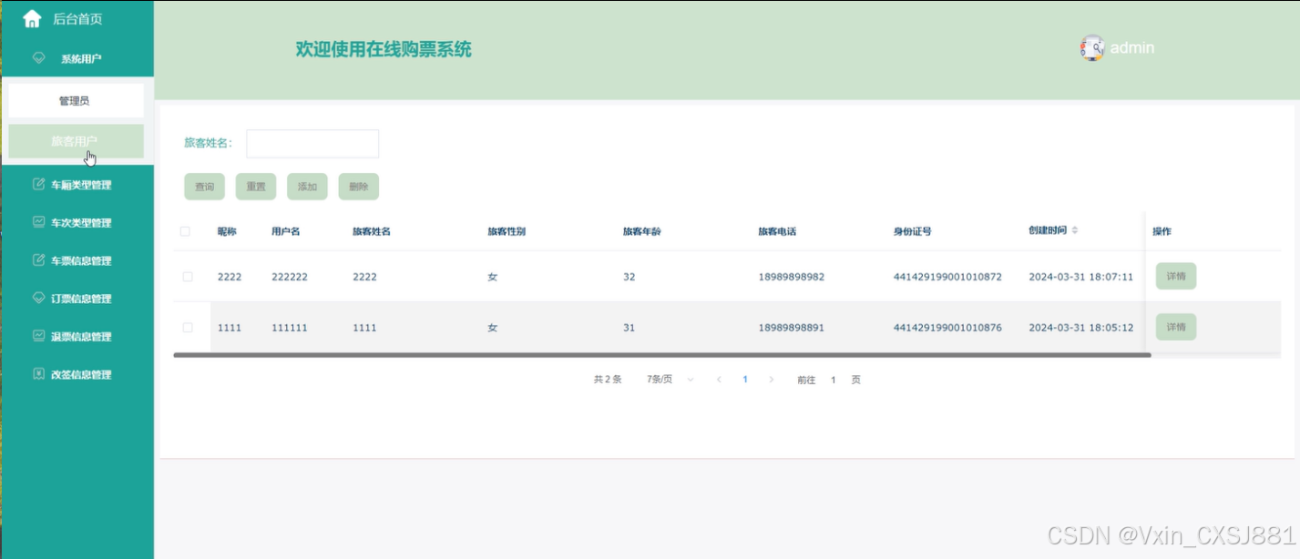Screen dimensions: 1300x559
Task: Click the 前往 page jump input
Action: click(833, 380)
